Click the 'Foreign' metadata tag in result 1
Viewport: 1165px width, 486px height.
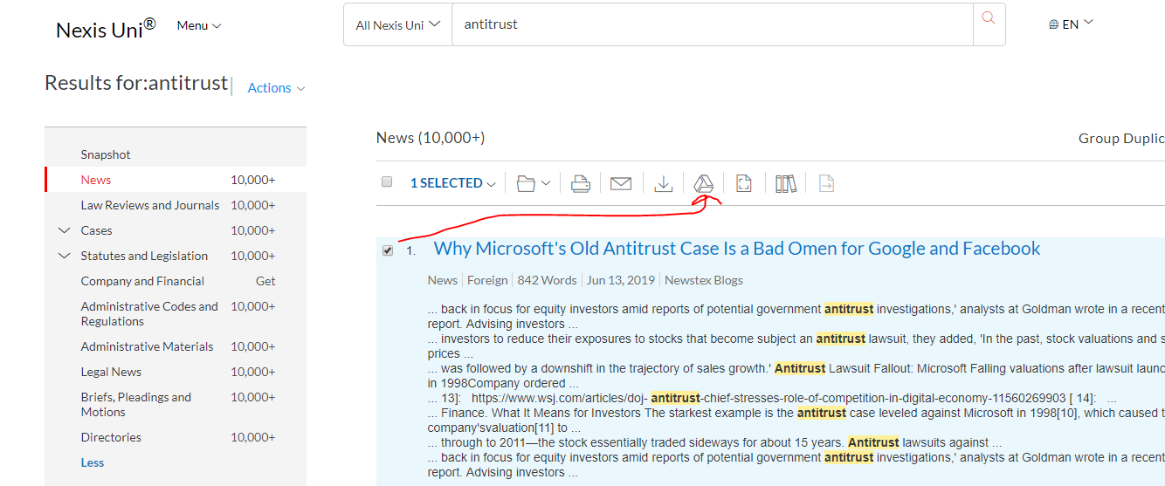click(x=487, y=280)
